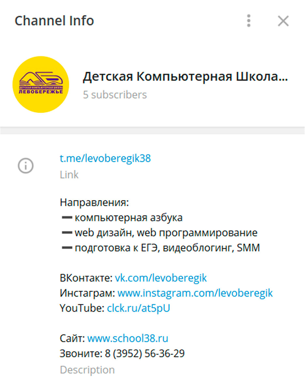Close the Channel Info panel
The height and width of the screenshot is (392, 305).
tap(283, 21)
